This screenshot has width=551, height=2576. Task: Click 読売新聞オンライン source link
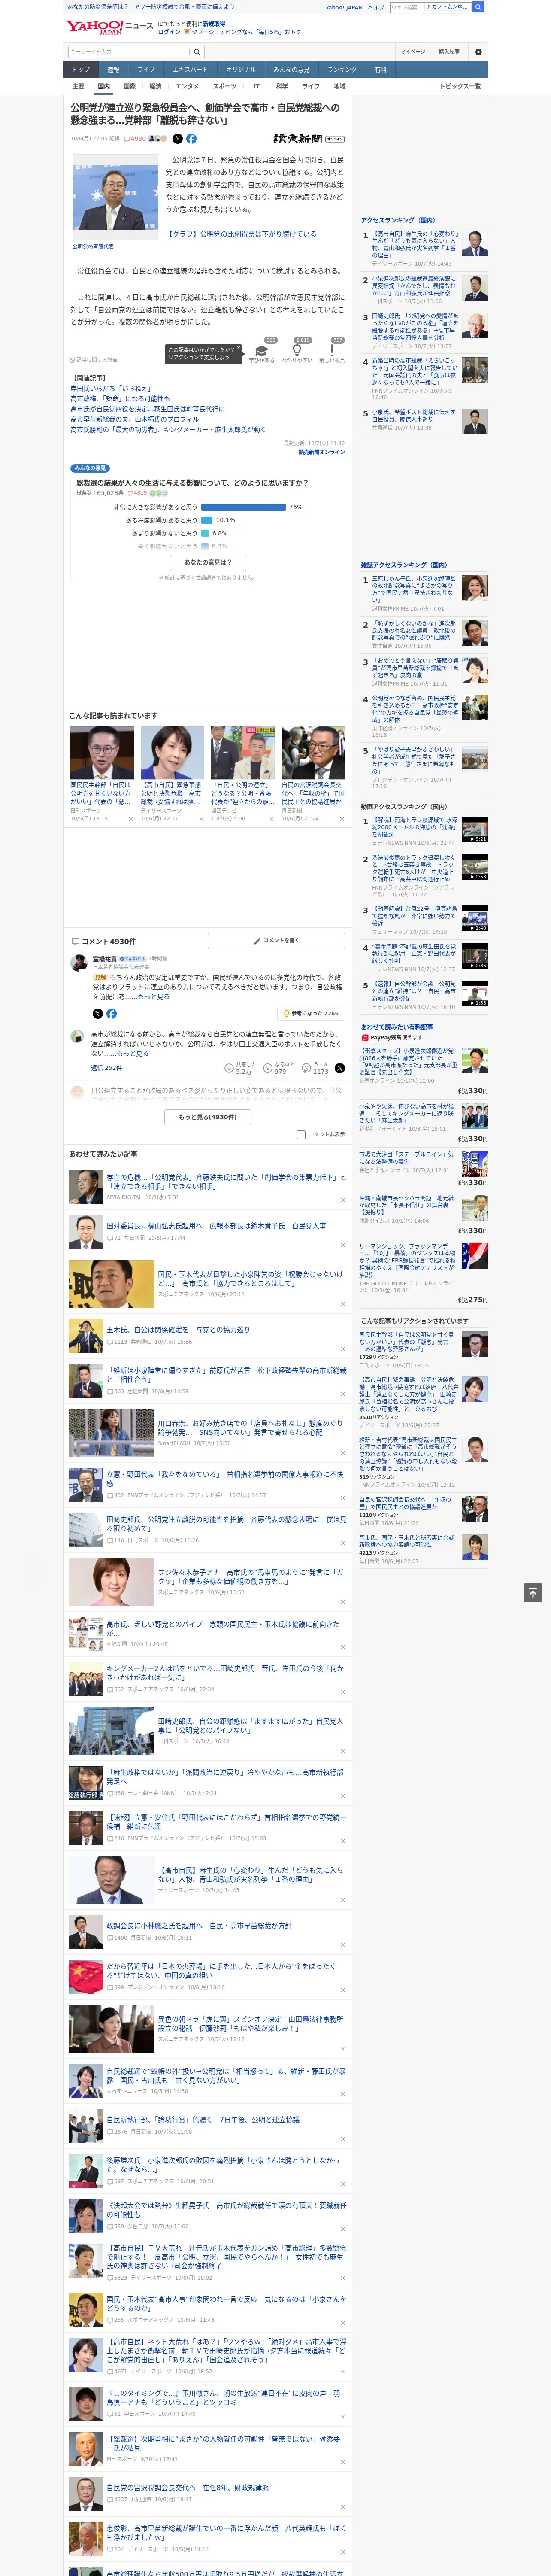click(x=321, y=452)
